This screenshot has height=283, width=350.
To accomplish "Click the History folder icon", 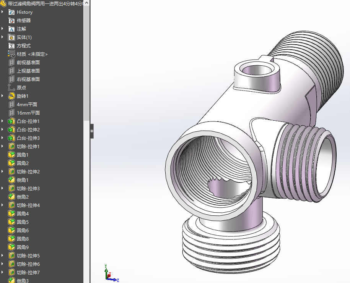I will click(x=11, y=12).
